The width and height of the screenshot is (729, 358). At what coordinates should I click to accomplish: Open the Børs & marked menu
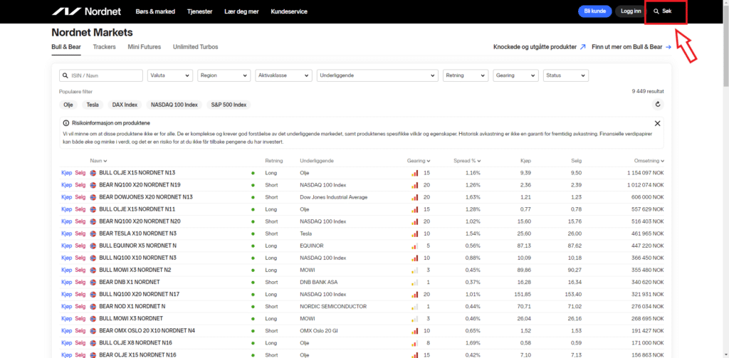155,11
